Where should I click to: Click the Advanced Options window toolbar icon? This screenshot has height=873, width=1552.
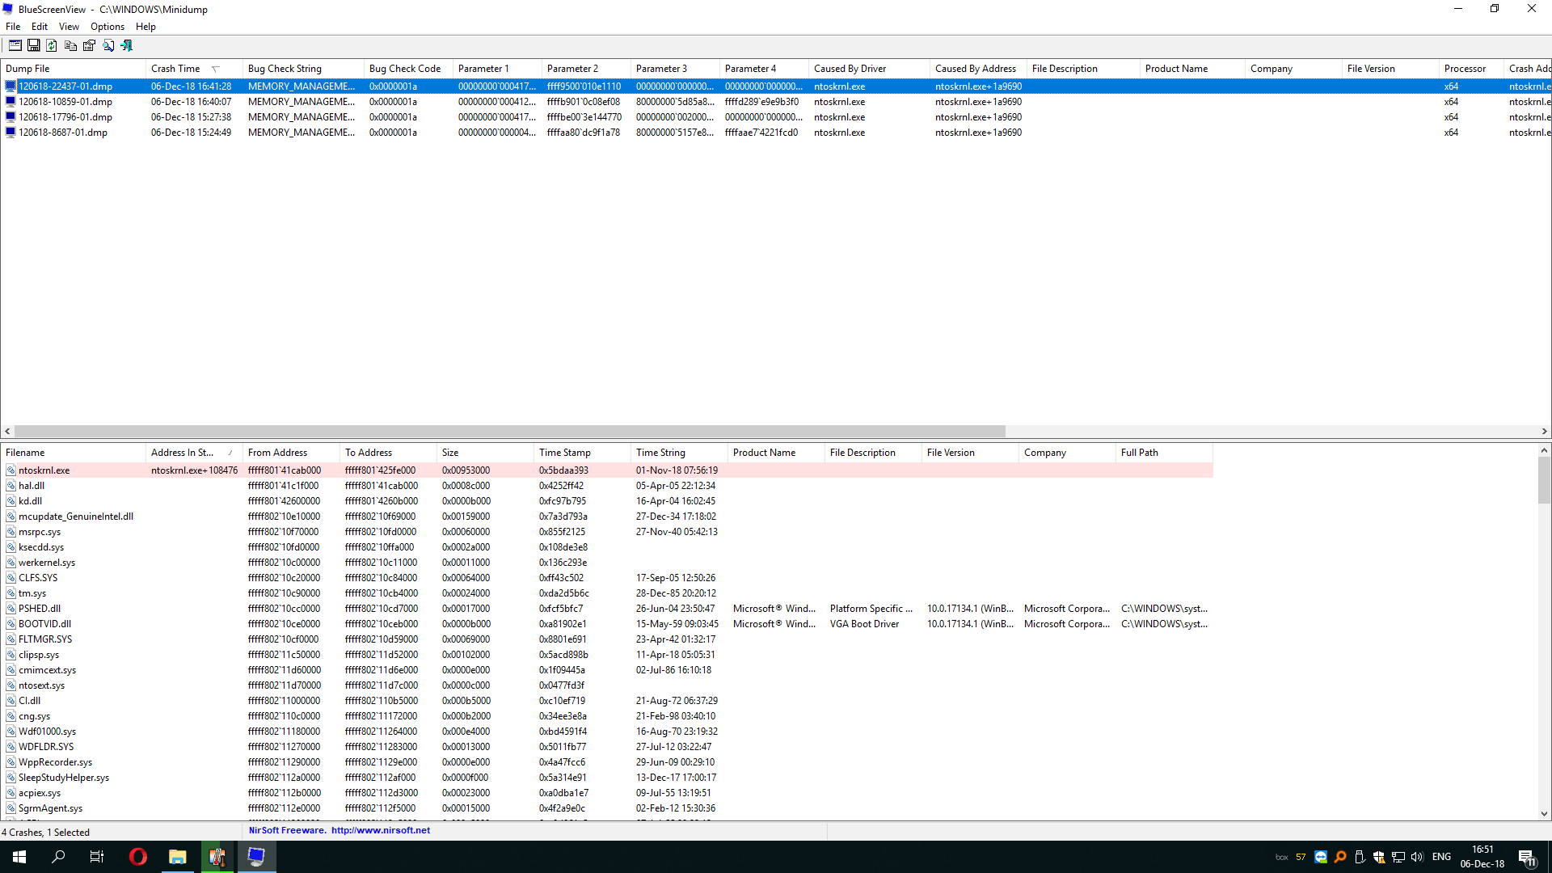pyautogui.click(x=15, y=46)
